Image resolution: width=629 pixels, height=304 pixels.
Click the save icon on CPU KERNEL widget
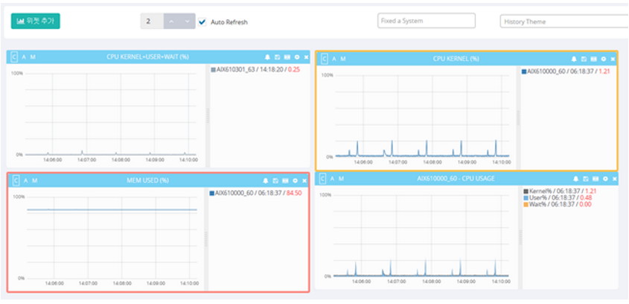point(584,58)
